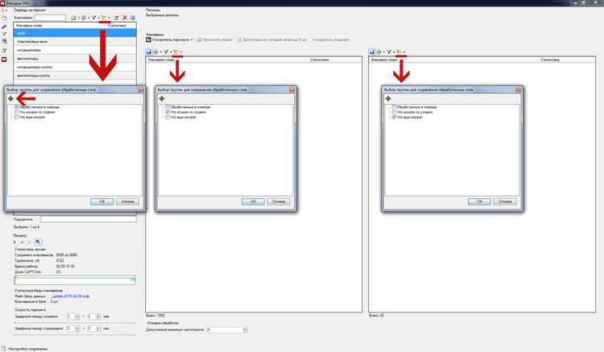This screenshot has width=604, height=352.
Task: Click the funnel filter icon above middle keyword list
Action: point(166,52)
